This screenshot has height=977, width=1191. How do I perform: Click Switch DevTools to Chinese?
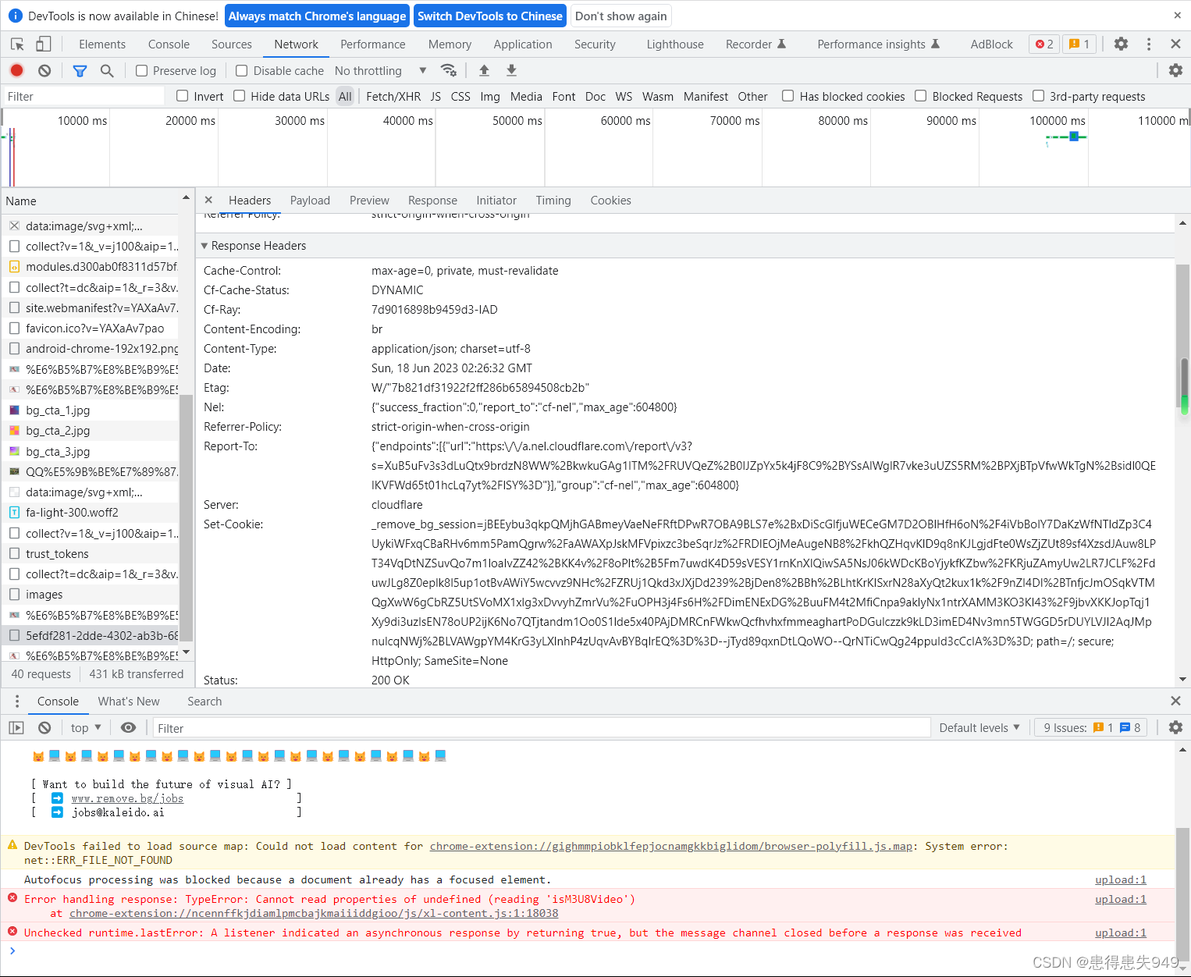pos(490,16)
